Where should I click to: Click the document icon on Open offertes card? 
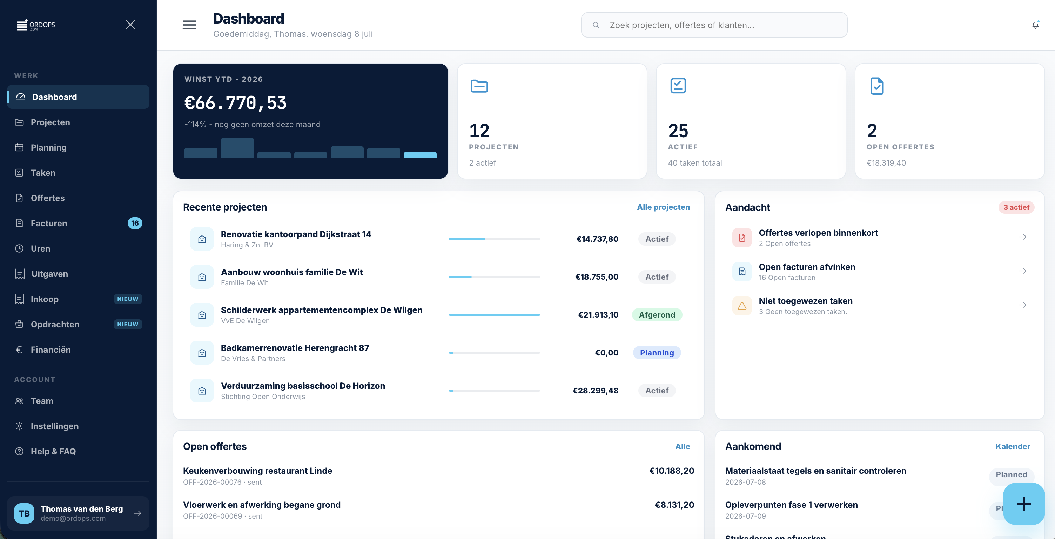pyautogui.click(x=876, y=86)
